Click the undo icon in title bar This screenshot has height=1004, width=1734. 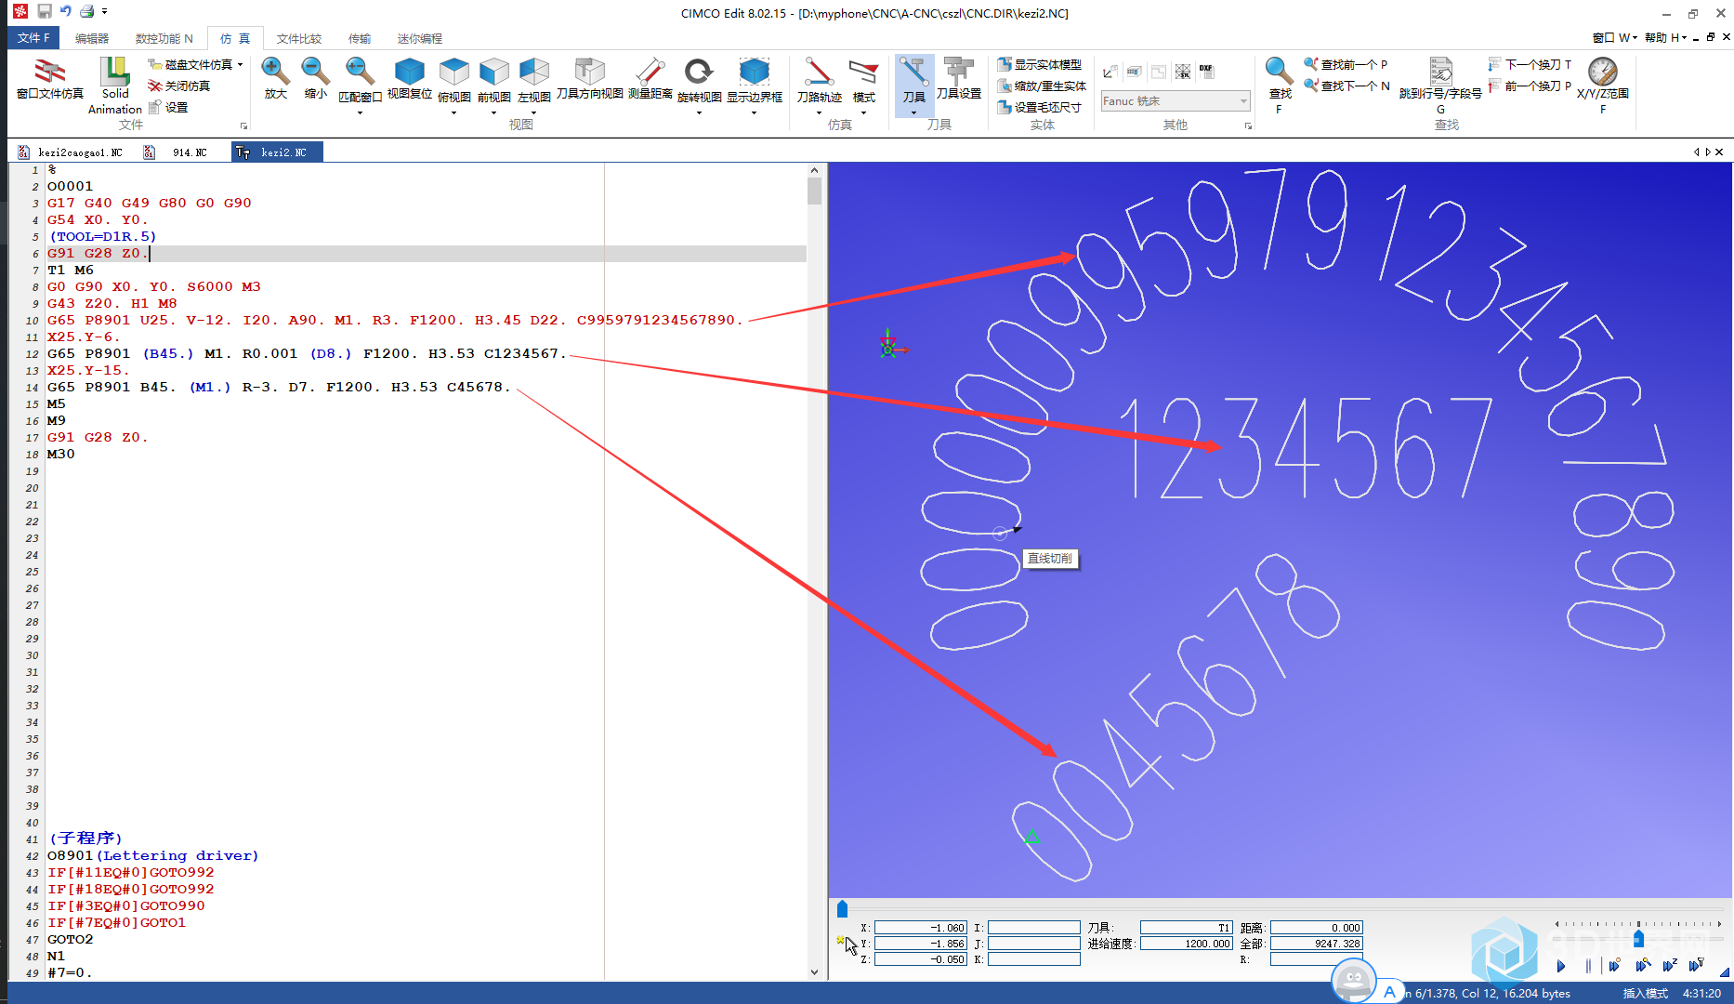65,11
